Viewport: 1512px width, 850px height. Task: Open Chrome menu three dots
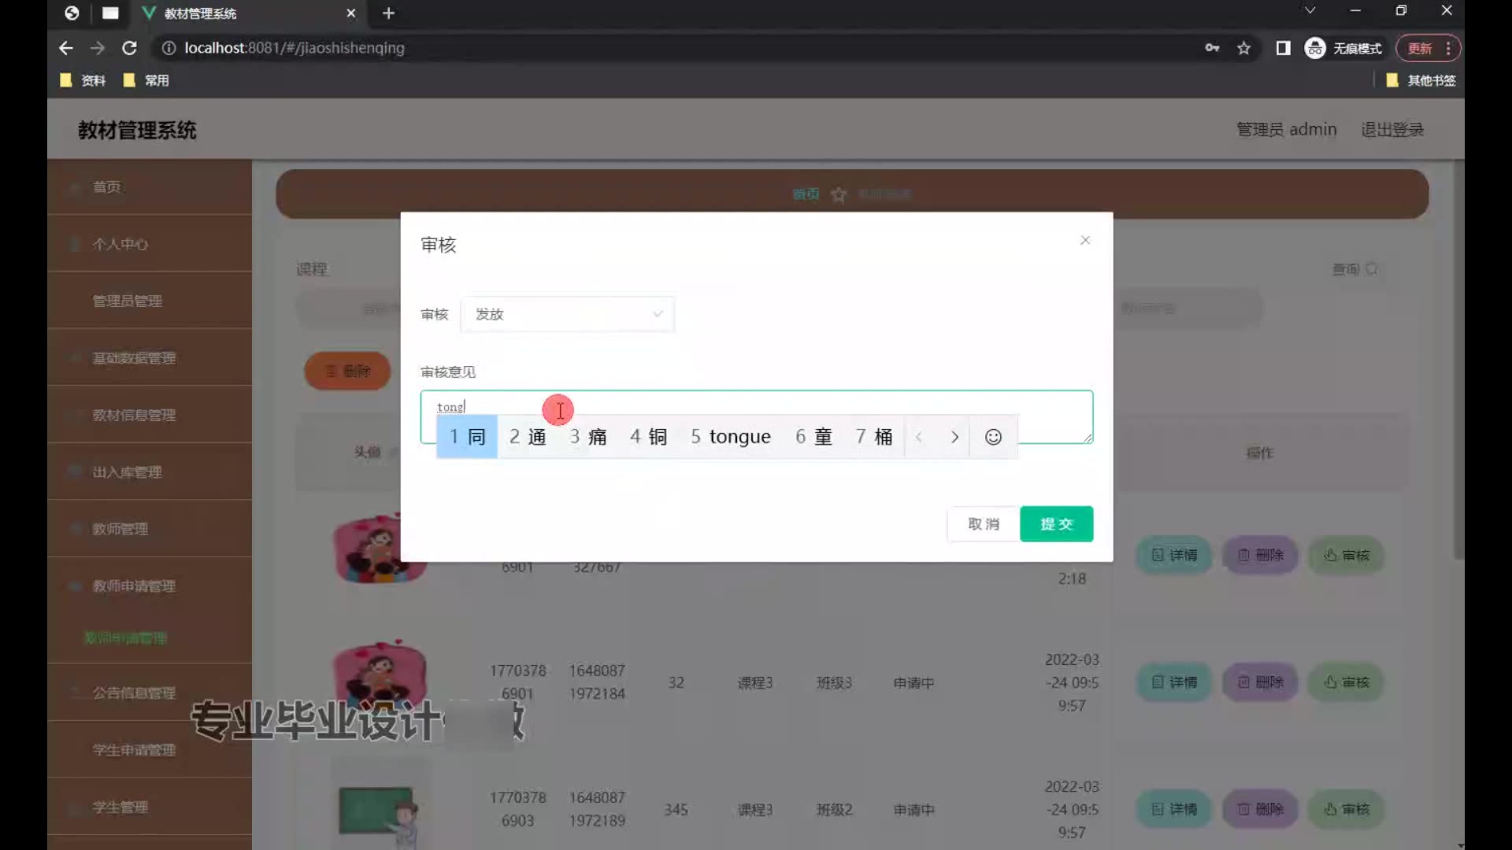pos(1448,48)
